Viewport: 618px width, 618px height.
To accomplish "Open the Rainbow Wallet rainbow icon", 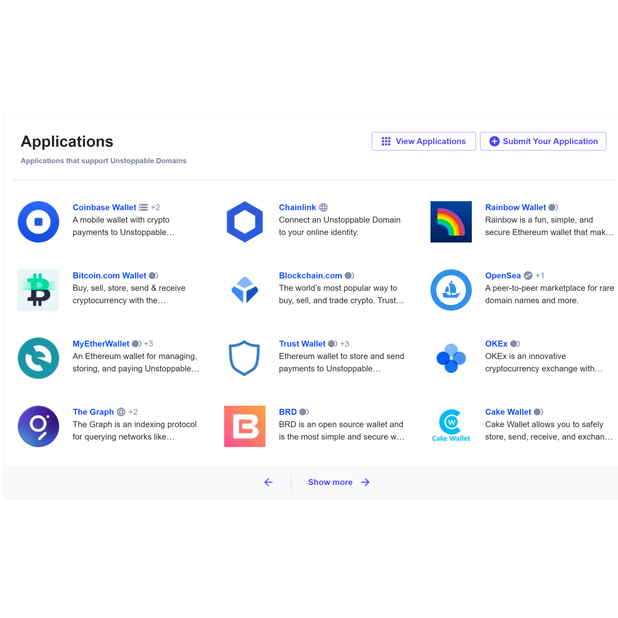I will [451, 222].
